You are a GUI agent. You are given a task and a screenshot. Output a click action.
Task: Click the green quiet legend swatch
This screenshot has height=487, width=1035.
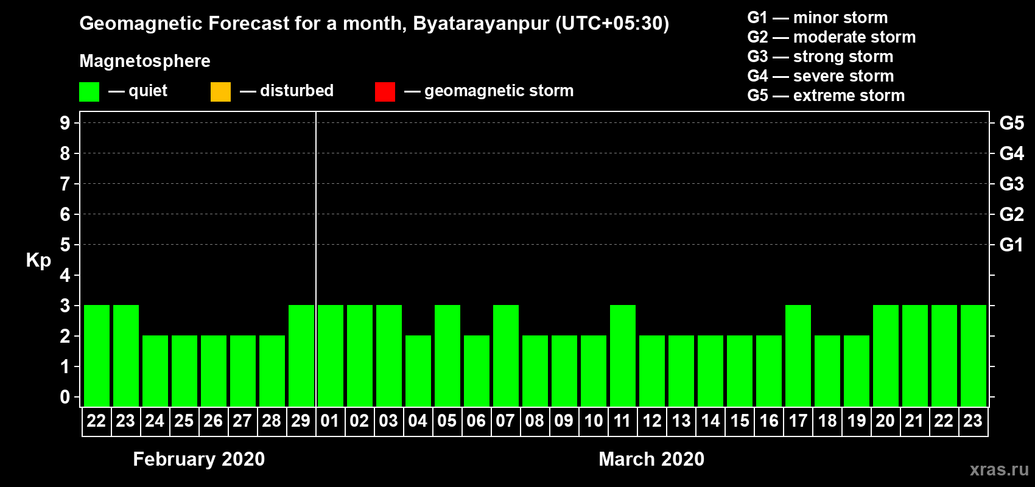click(x=89, y=92)
